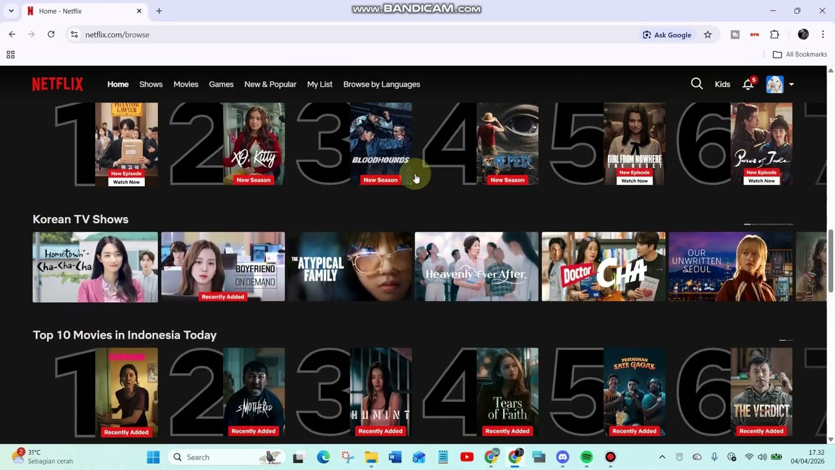Open Discord from the taskbar
This screenshot has width=835, height=470.
[x=562, y=457]
